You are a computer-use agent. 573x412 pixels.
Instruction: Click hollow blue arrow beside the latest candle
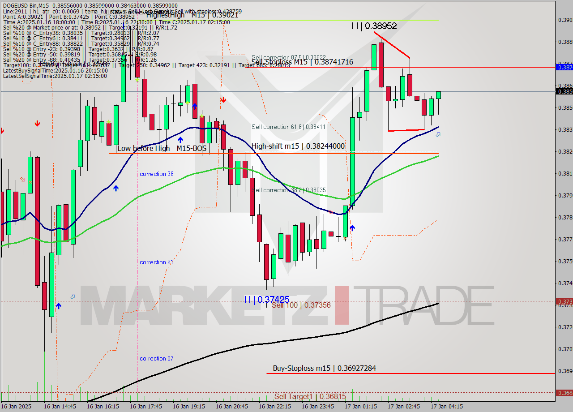pos(438,134)
